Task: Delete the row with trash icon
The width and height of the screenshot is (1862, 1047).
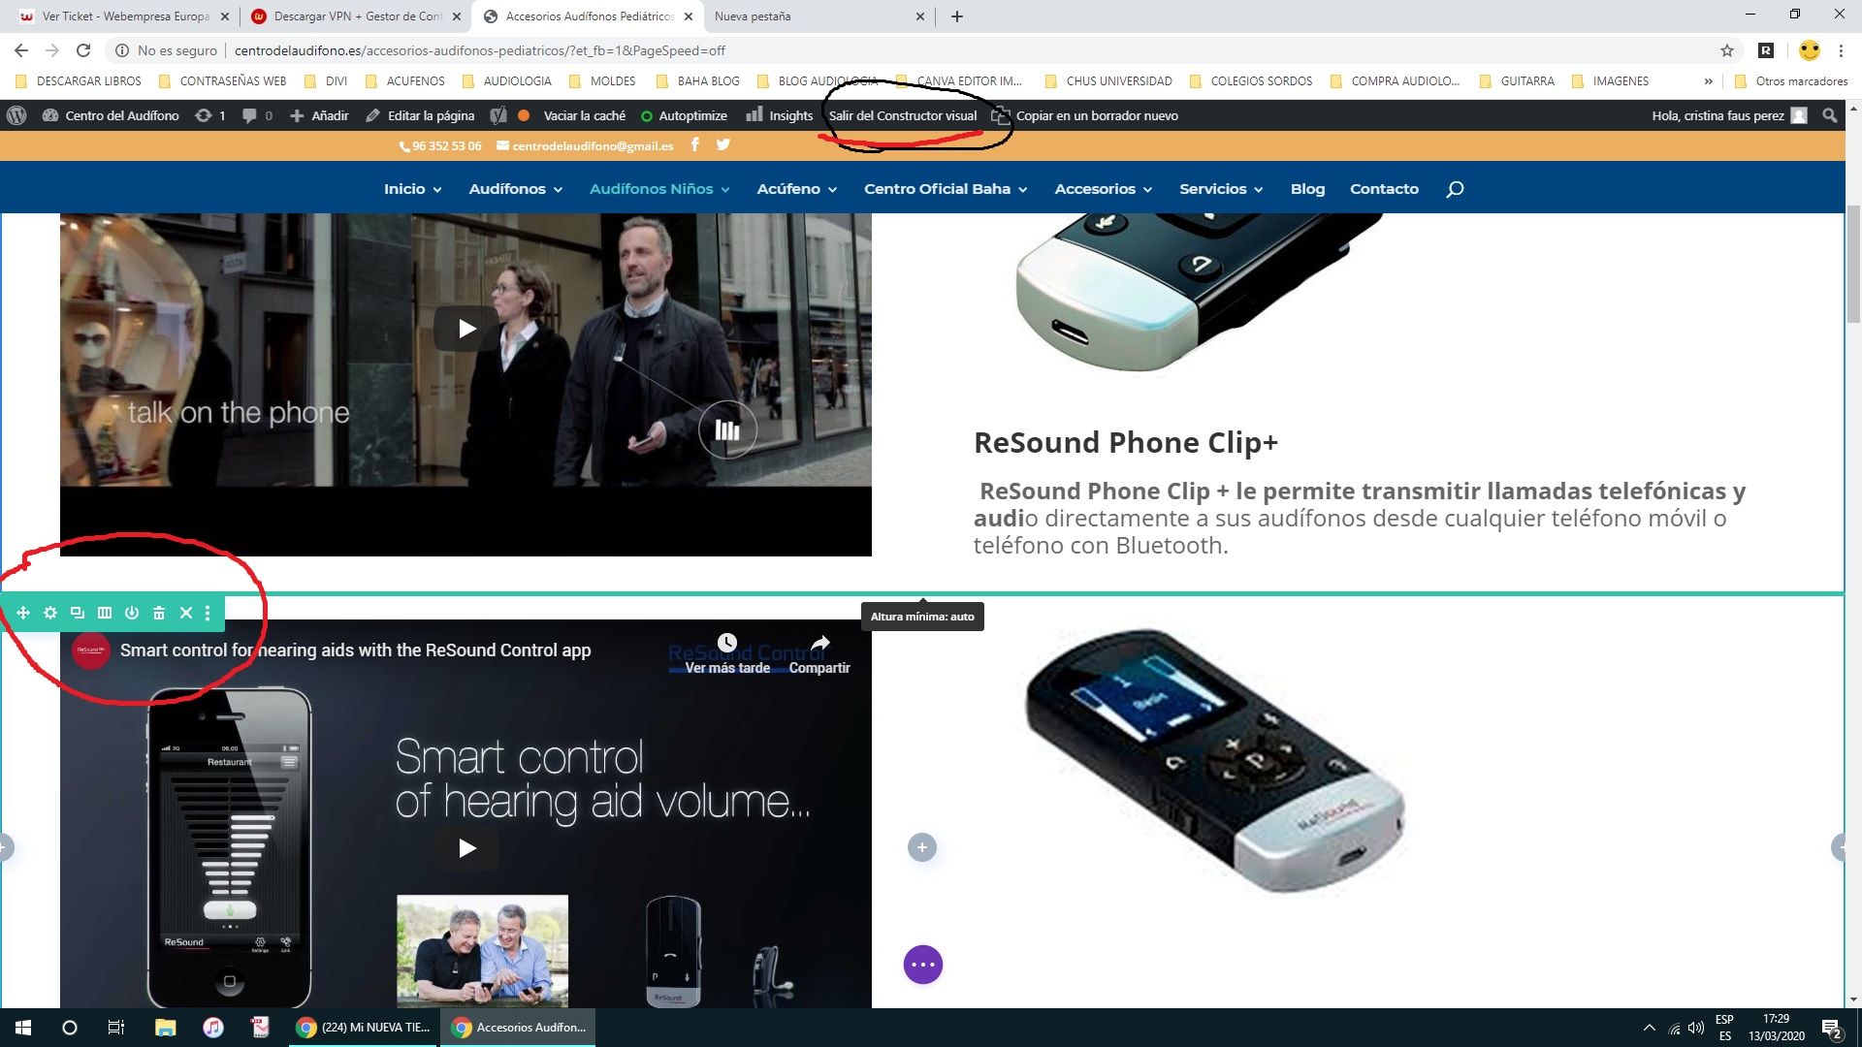Action: pos(159,613)
